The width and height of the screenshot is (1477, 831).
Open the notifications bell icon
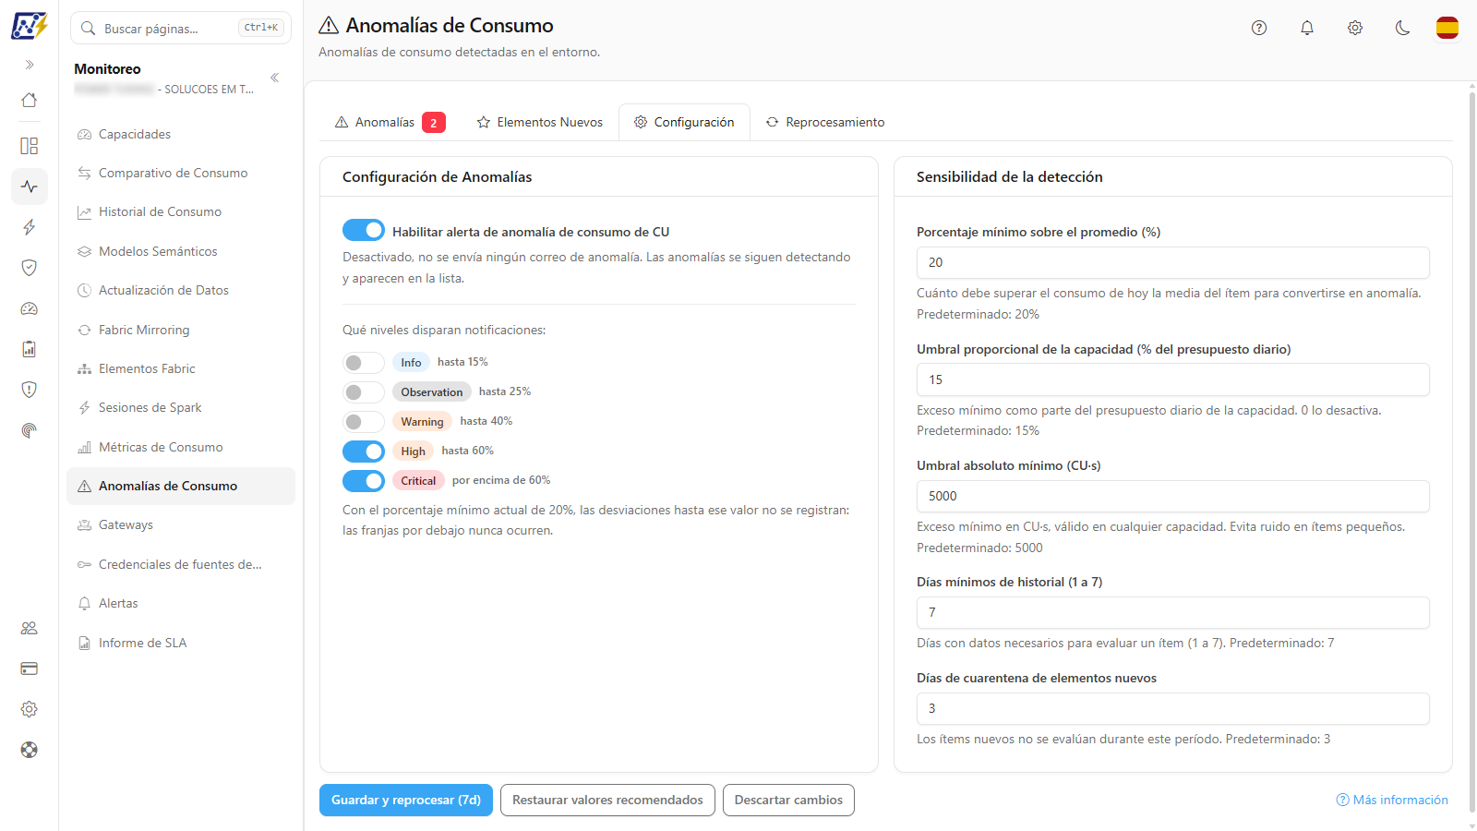pos(1307,28)
